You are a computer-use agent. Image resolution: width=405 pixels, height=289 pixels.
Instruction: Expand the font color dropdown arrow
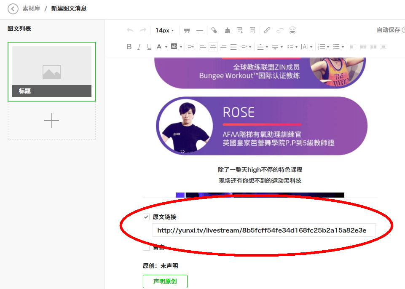click(166, 47)
